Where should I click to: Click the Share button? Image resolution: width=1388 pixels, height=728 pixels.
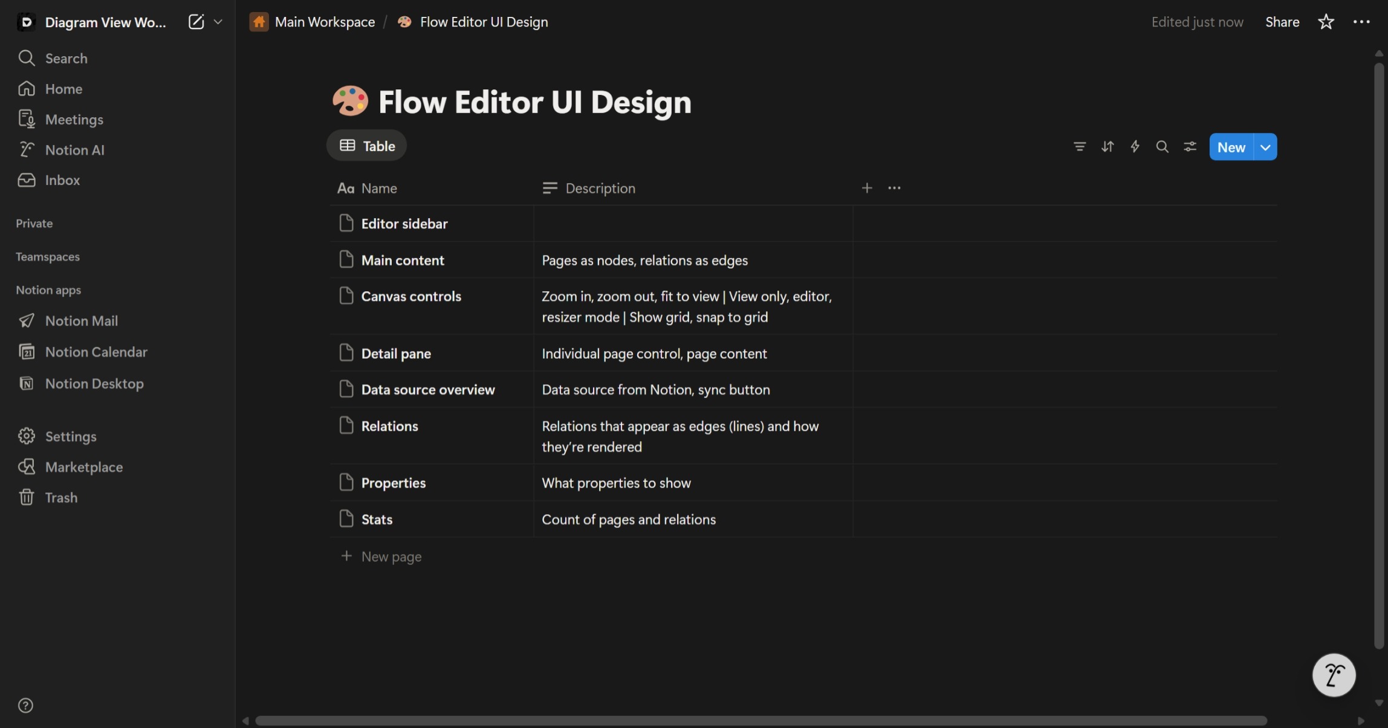click(x=1282, y=22)
